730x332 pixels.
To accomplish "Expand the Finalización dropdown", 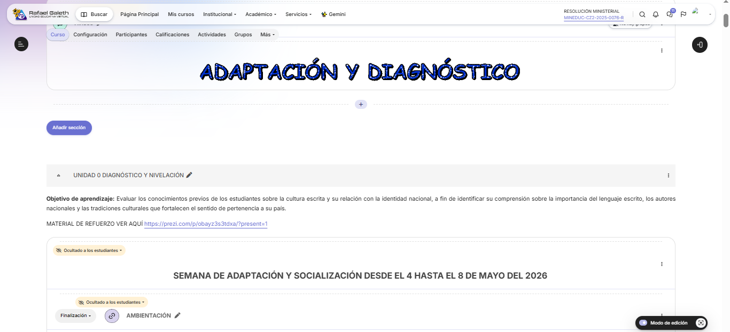I will click(75, 316).
